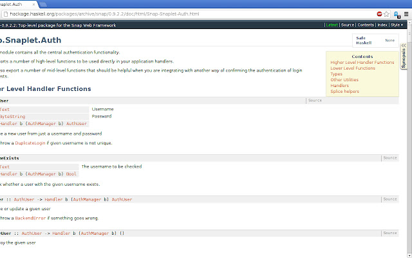
Task: View Source for the Username/Password function
Action: click(315, 101)
